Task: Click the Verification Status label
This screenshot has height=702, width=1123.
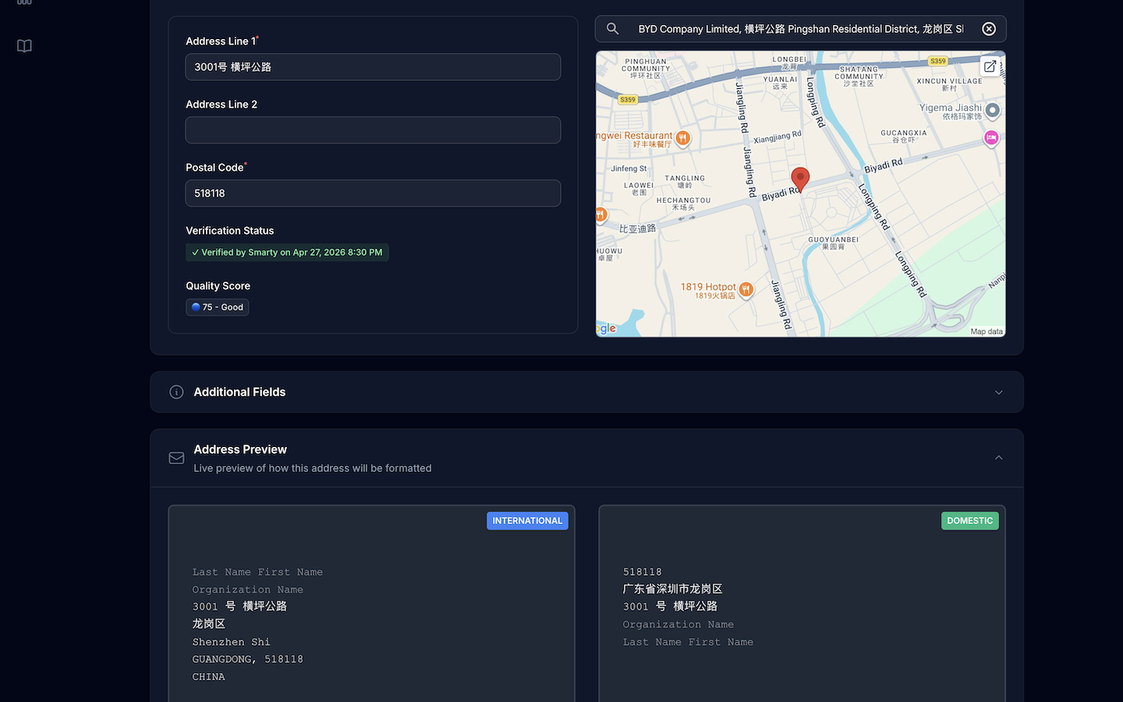Action: pos(230,231)
